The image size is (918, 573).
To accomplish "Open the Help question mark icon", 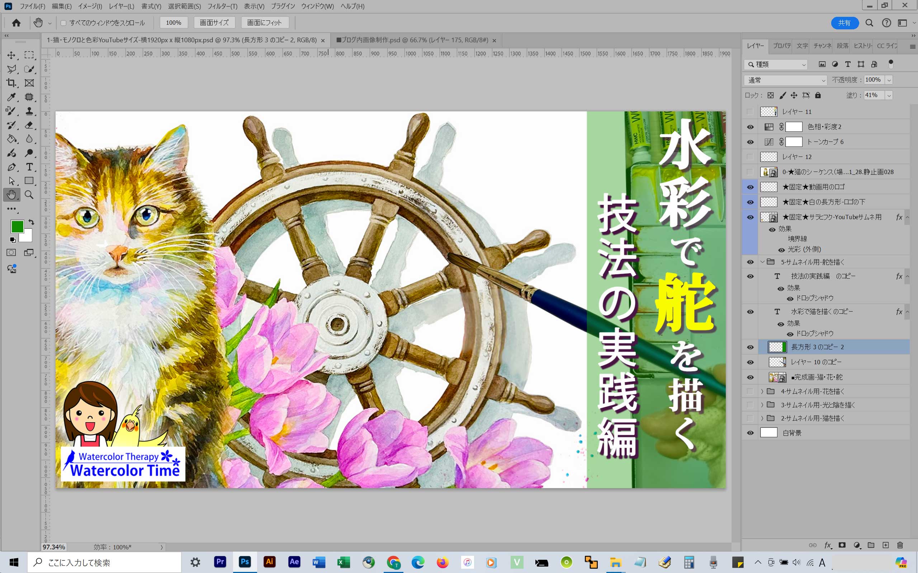I will 886,23.
